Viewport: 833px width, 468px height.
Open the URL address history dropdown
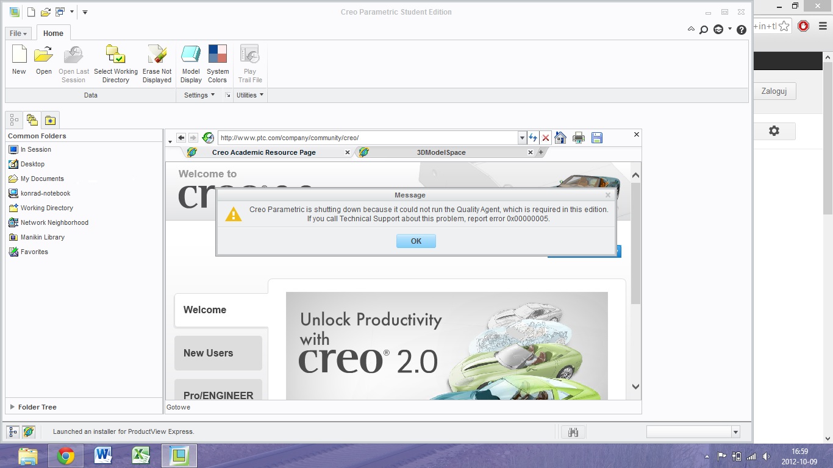[x=522, y=138]
